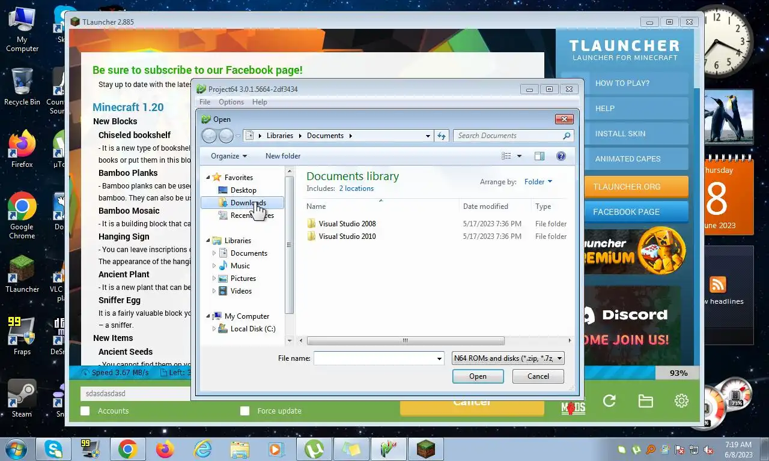Click the refresh icon beside address bar
Image resolution: width=769 pixels, height=461 pixels.
point(442,136)
